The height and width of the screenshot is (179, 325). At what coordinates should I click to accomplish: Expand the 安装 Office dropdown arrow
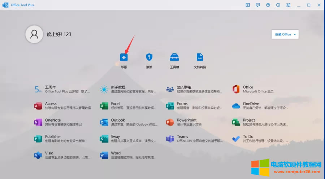click(295, 34)
